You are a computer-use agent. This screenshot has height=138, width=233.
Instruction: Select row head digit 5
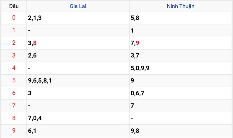(x=14, y=80)
